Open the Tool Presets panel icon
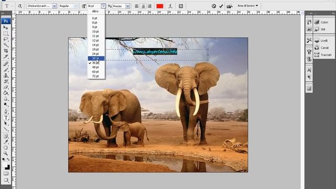The width and height of the screenshot is (336, 189). 309,40
